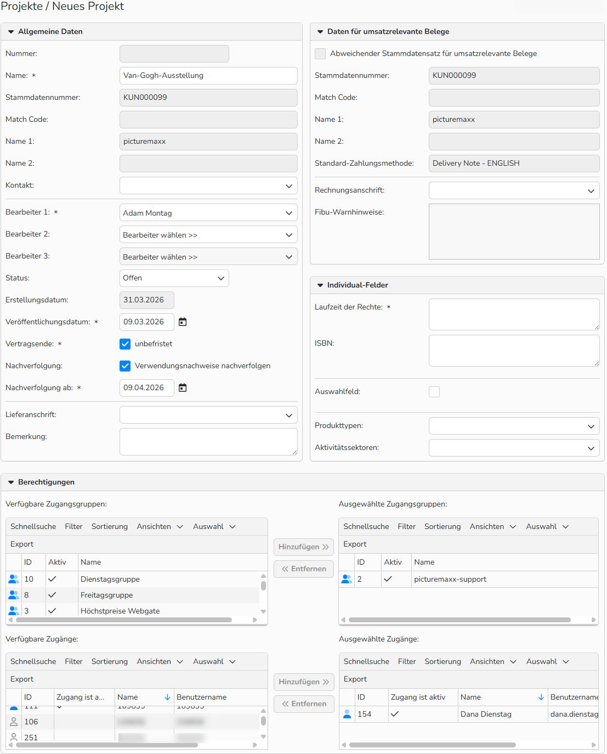Click group icon of Freitagsgruppe row
607x754 pixels.
point(14,595)
